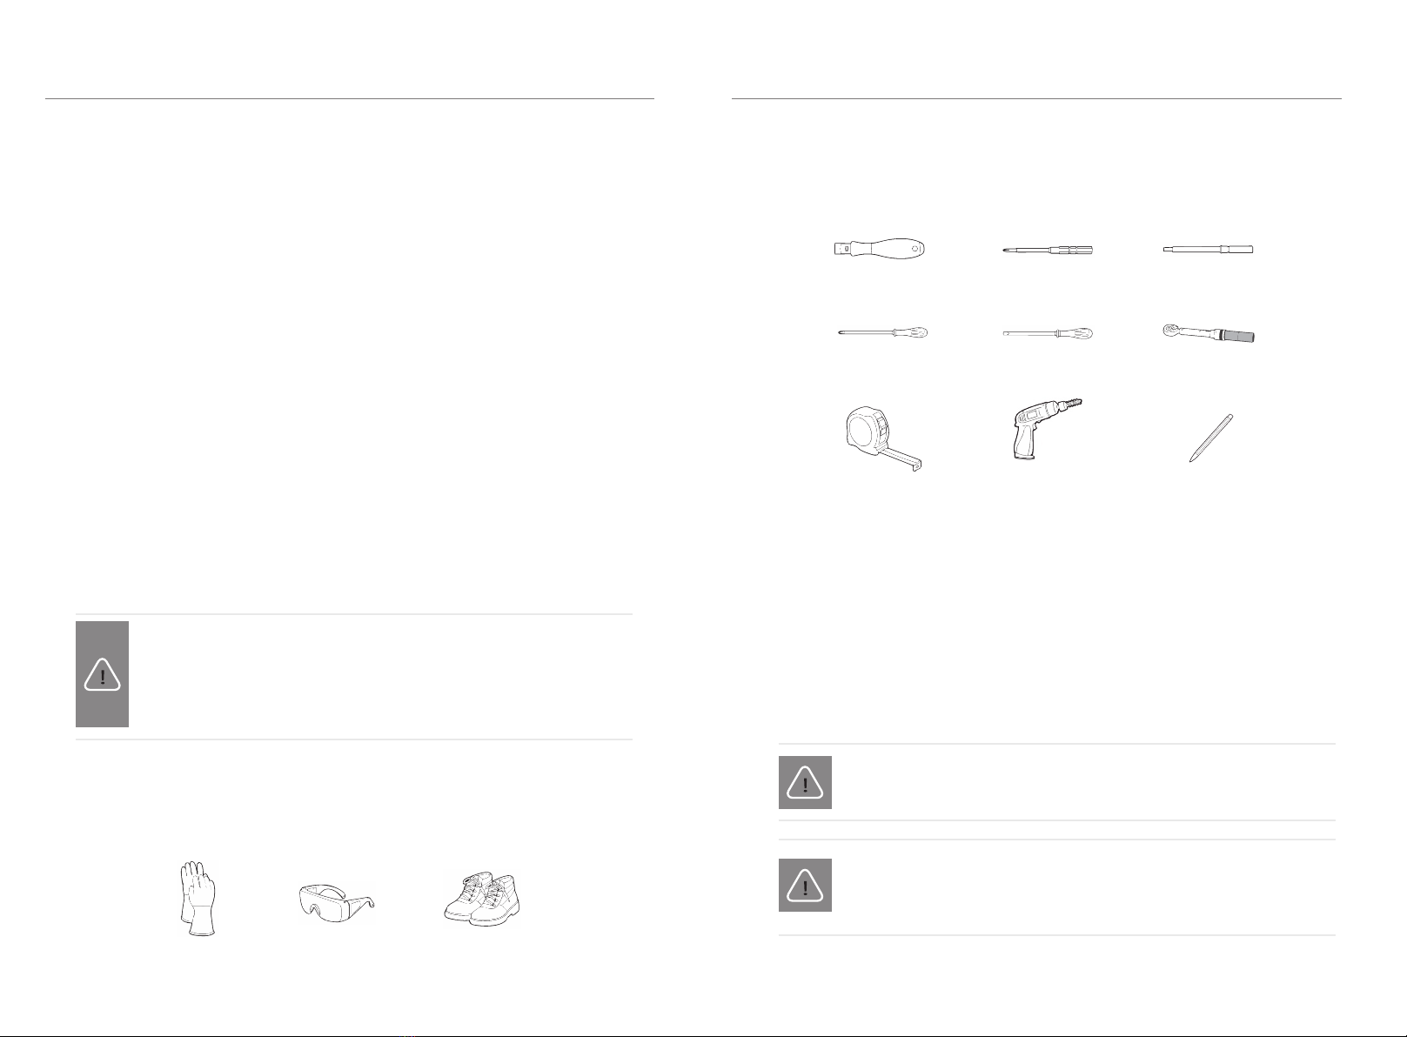1407x1037 pixels.
Task: Click the flathead screwdriver illustration
Action: 1048,332
